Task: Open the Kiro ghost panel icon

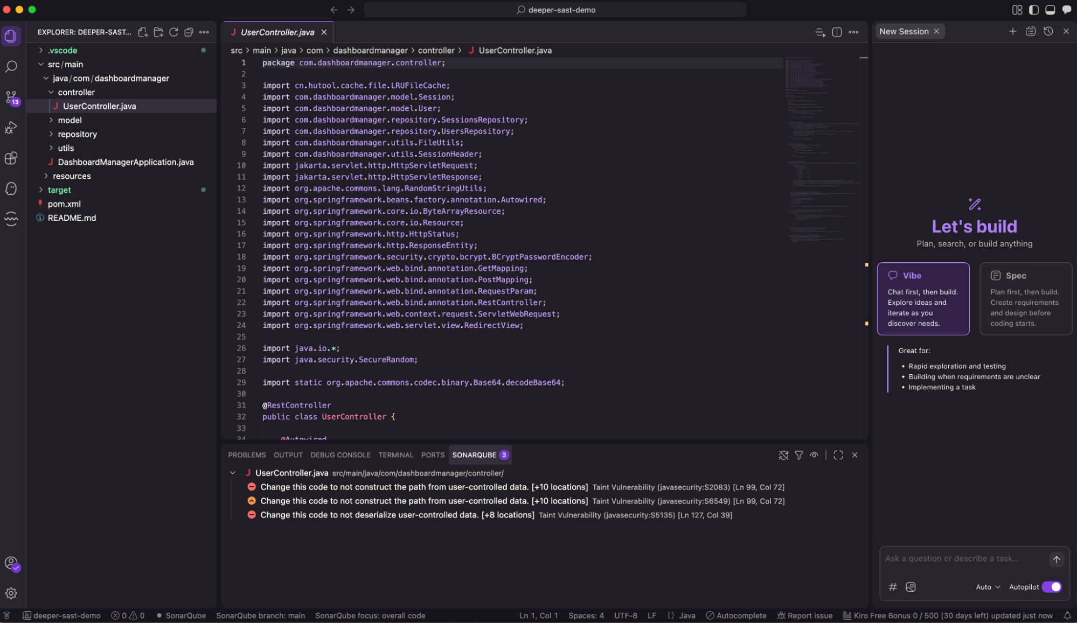Action: point(11,188)
